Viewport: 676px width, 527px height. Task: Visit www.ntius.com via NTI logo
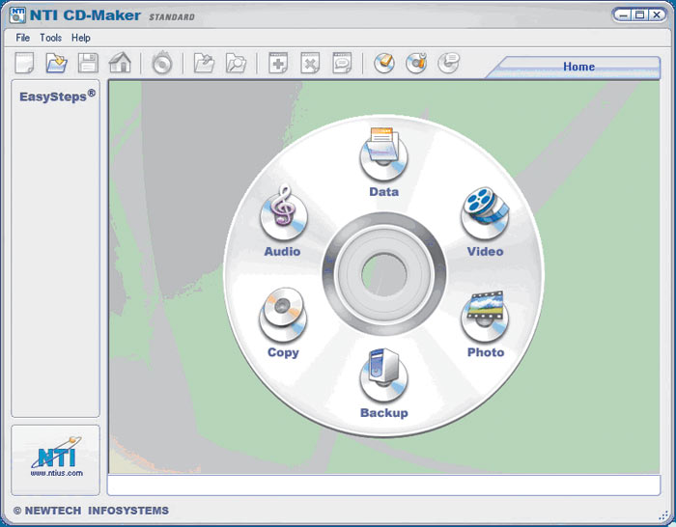click(56, 458)
